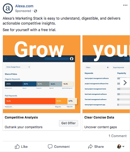130x152 pixels.
Task: Click the Get Offer button
Action: point(68,123)
